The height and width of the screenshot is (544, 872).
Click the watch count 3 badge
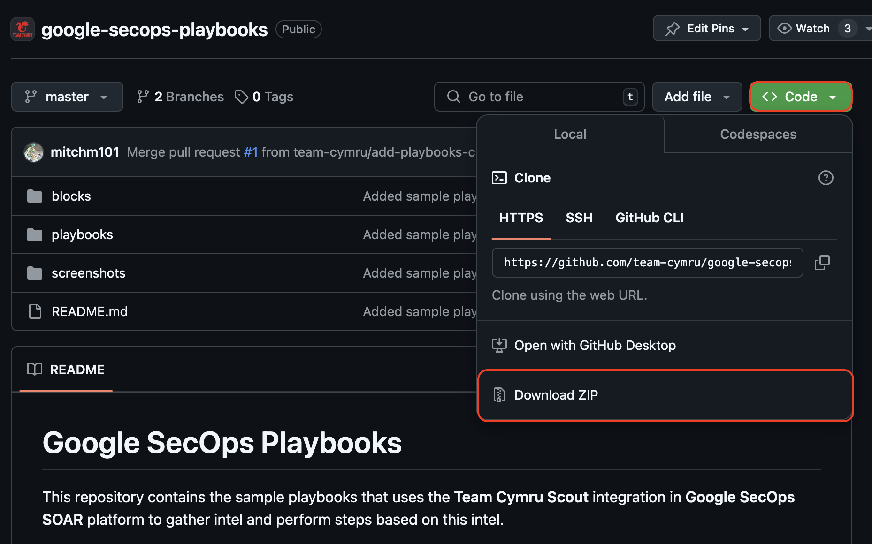click(x=848, y=28)
